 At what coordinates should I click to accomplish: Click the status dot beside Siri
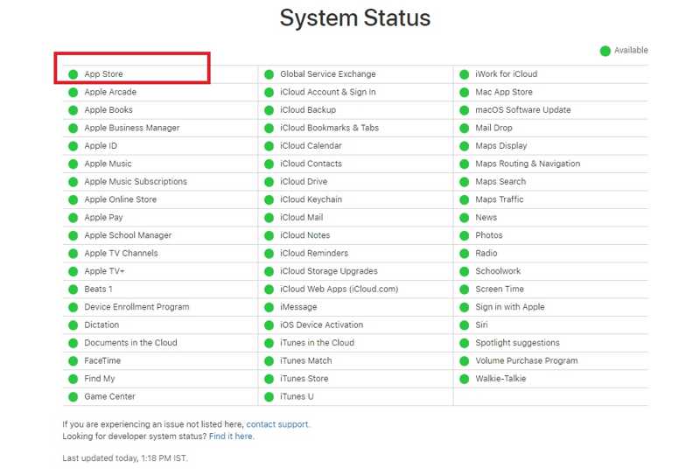tap(465, 325)
